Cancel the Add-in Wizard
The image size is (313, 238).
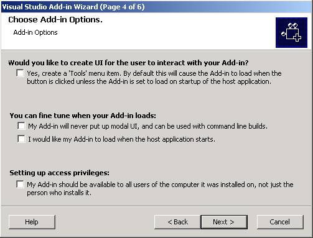pos(280,222)
